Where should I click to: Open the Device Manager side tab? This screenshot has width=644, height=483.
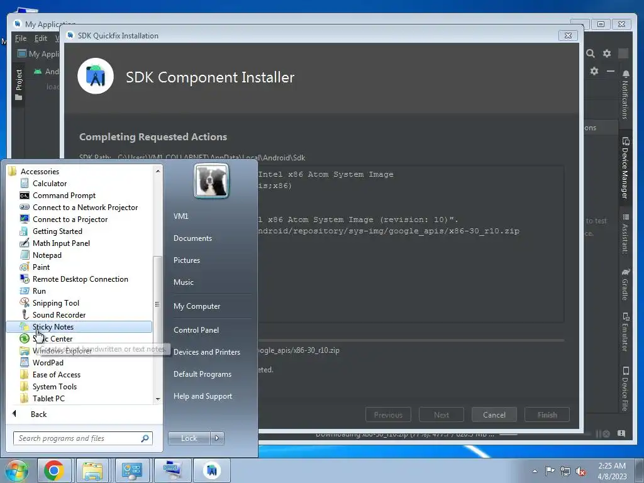(x=625, y=169)
